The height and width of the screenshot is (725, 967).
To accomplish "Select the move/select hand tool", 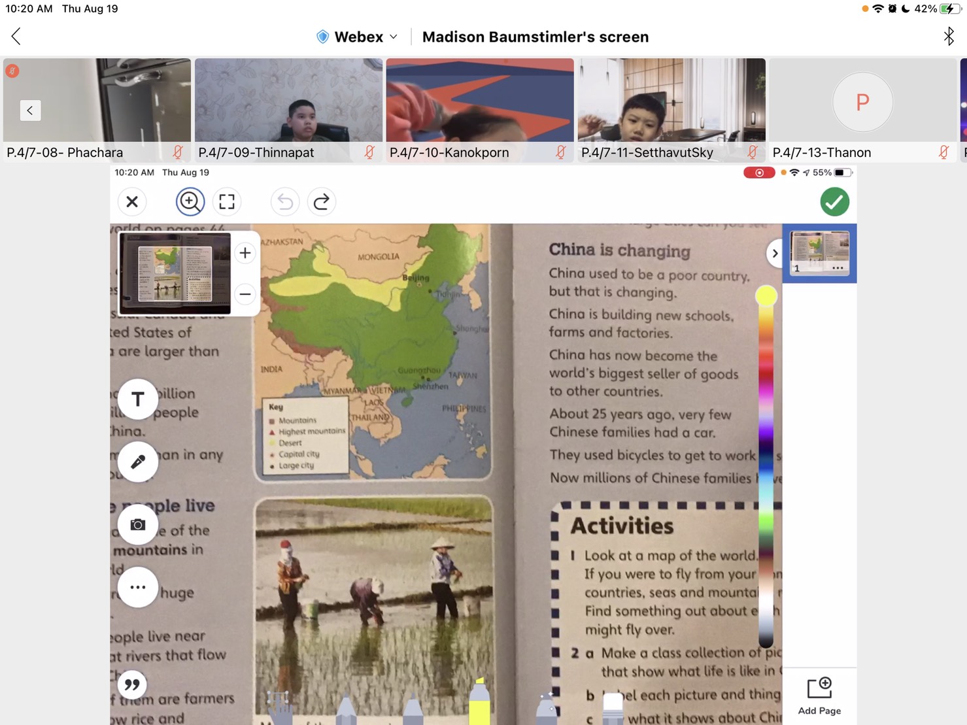I will [280, 707].
